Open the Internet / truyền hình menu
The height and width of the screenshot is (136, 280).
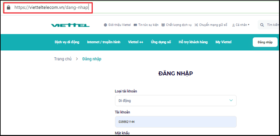(x=104, y=42)
